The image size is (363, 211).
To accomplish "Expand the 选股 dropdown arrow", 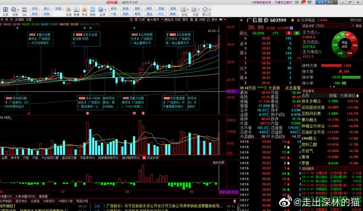I will (x=18, y=10).
